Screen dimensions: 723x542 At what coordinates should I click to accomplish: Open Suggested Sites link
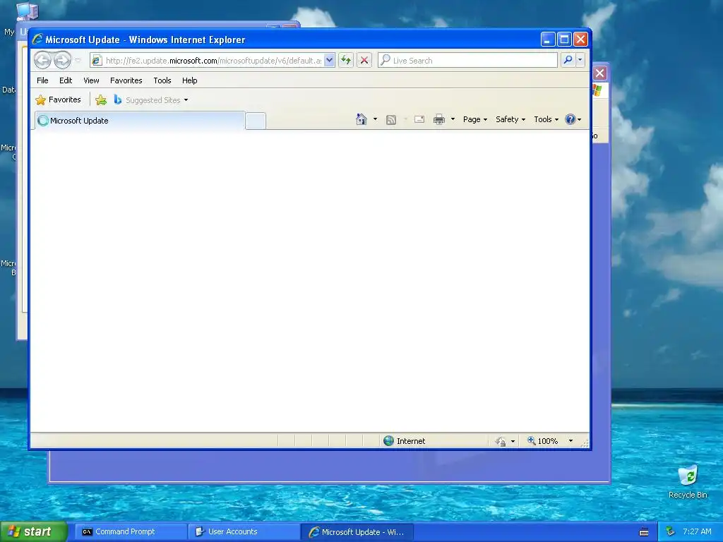click(151, 100)
